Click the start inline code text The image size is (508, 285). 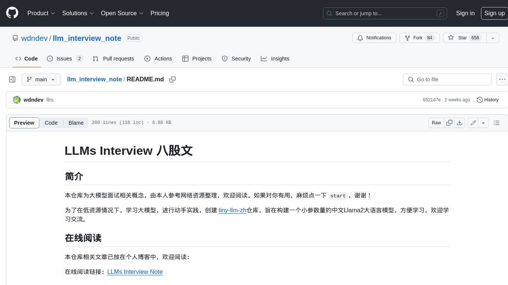coord(338,196)
